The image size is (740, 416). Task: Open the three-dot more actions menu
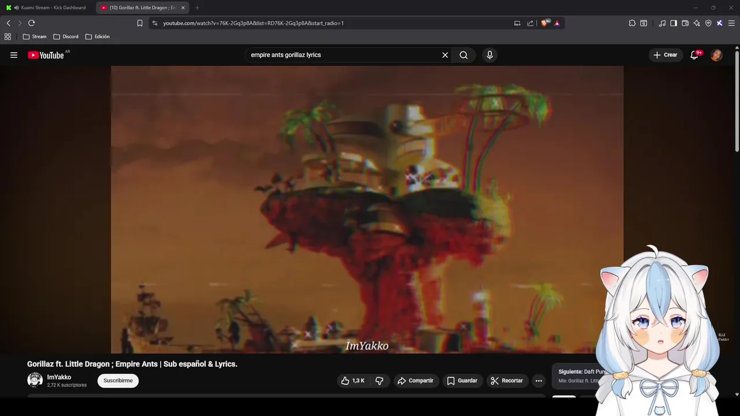[539, 381]
